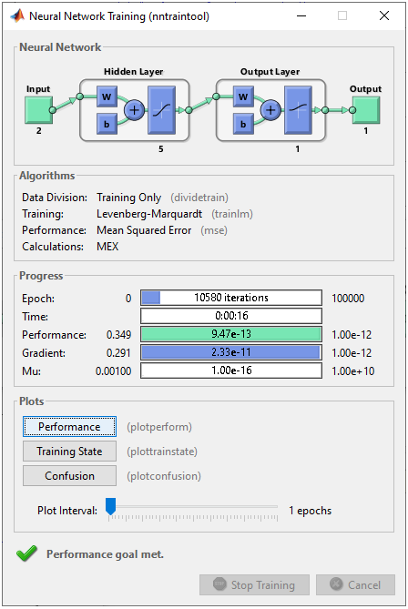Click the green Input block icon
The height and width of the screenshot is (609, 408).
(38, 110)
